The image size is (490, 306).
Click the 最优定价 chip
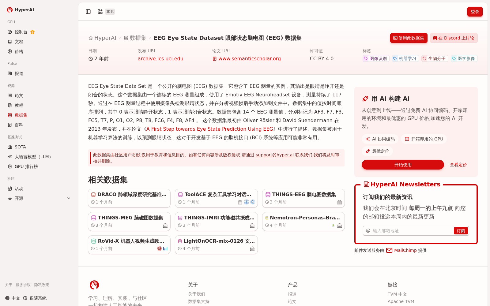click(x=377, y=151)
